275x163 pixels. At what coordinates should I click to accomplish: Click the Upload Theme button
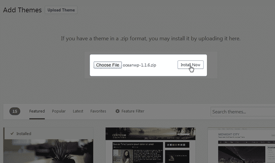tap(61, 10)
